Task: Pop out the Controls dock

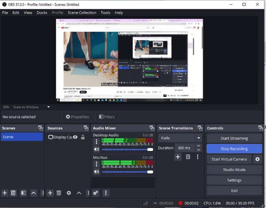Action: pyautogui.click(x=260, y=128)
